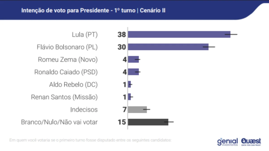Image resolution: width=269 pixels, height=151 pixels.
Task: Click the value 30 for Flávio Bolsonaro
Action: point(122,47)
